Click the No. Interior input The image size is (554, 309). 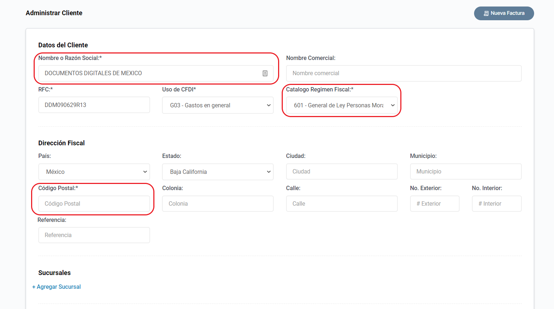[497, 203]
